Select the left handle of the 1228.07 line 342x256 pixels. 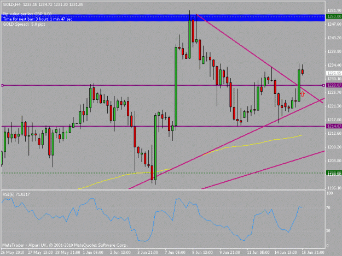tap(2, 85)
